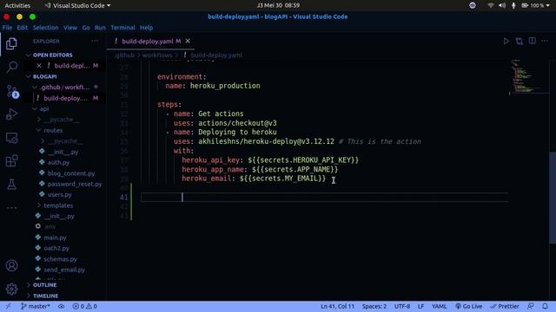This screenshot has width=556, height=312.
Task: Open Explorer Views and More Actions ellipsis
Action: click(95, 41)
